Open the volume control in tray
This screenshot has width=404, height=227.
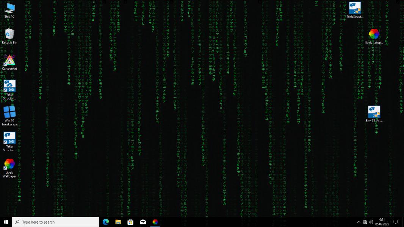[371, 222]
